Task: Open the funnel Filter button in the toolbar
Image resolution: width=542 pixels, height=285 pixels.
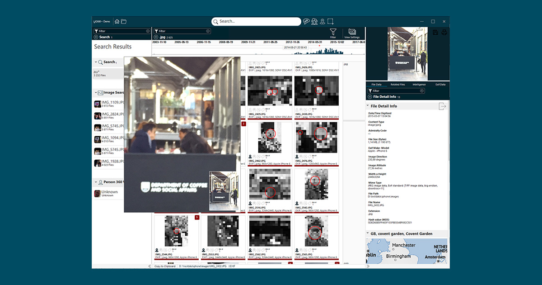Action: point(333,33)
